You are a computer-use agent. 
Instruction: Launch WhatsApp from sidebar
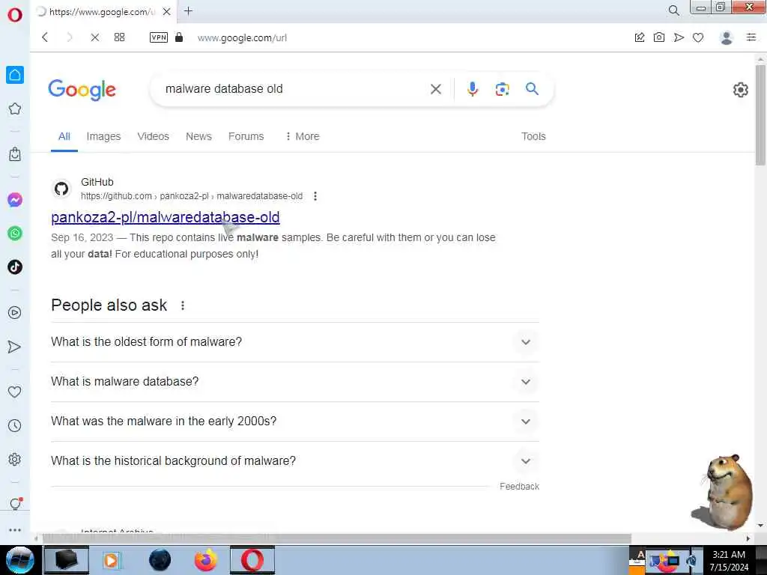click(15, 234)
